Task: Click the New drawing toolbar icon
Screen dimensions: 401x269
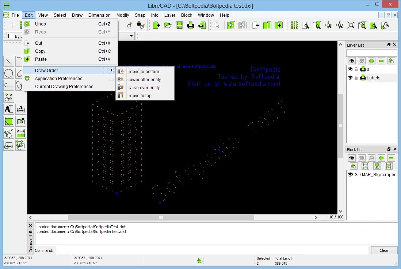Action: tap(156, 25)
